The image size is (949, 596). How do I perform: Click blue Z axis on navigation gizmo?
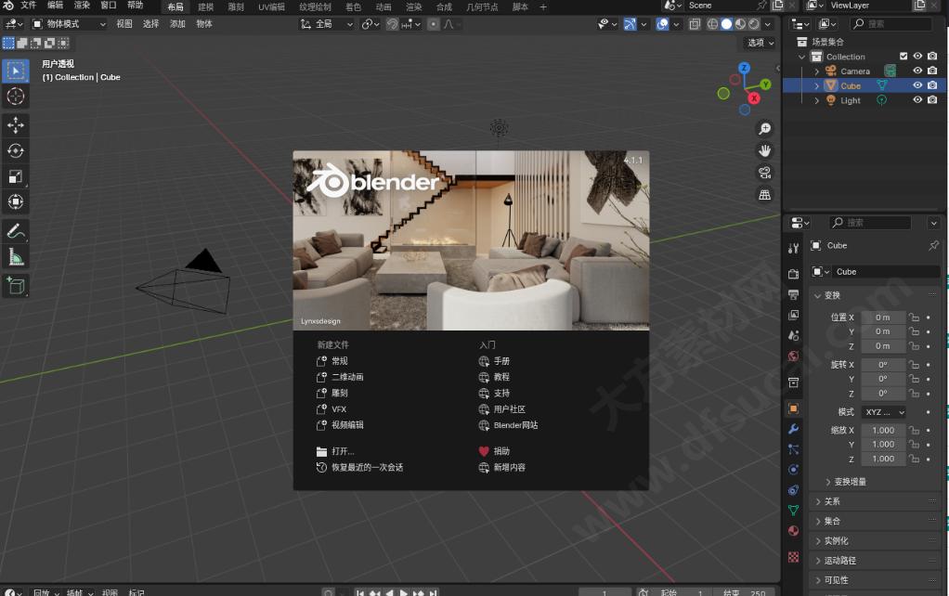point(745,68)
